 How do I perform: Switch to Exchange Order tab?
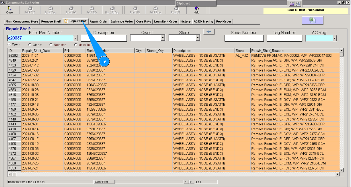[x=122, y=22]
